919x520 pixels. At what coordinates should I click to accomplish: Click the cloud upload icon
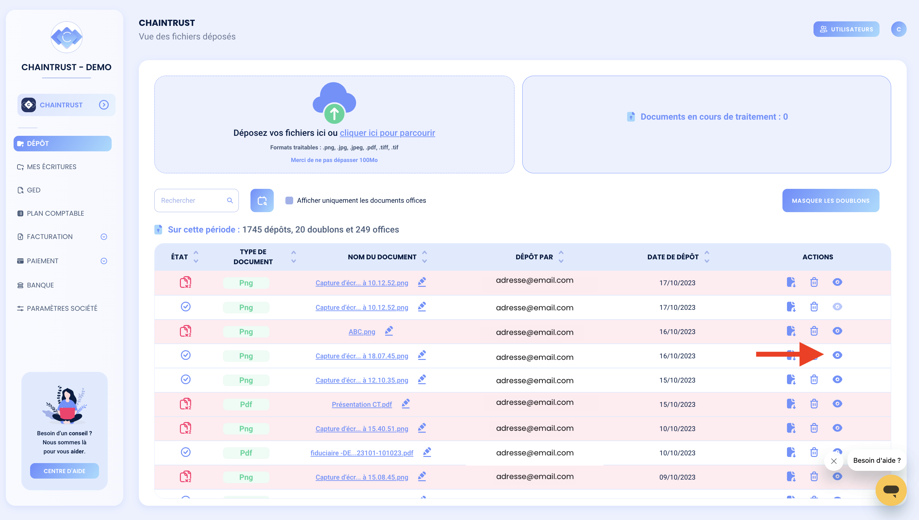click(334, 103)
